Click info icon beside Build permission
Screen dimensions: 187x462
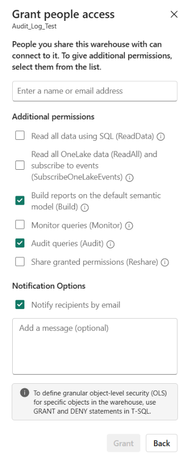pos(84,208)
